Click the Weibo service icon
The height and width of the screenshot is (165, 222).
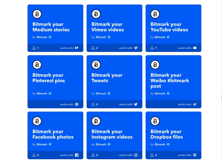pos(195,104)
